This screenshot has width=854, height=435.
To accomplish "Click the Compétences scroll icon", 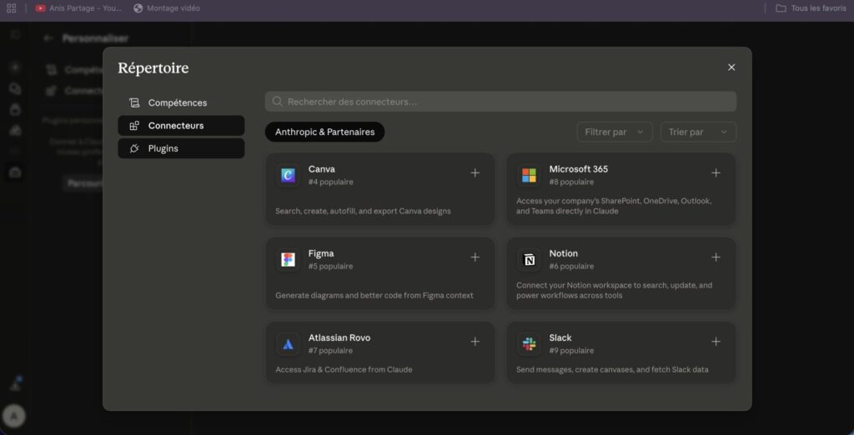I will (x=134, y=102).
